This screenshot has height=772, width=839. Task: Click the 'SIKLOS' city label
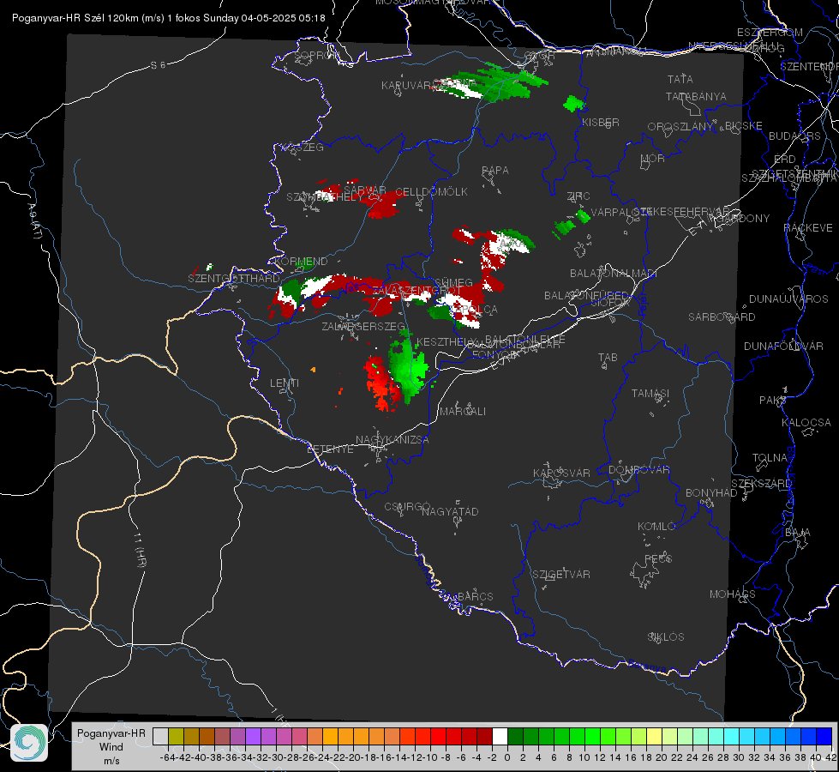tap(666, 636)
